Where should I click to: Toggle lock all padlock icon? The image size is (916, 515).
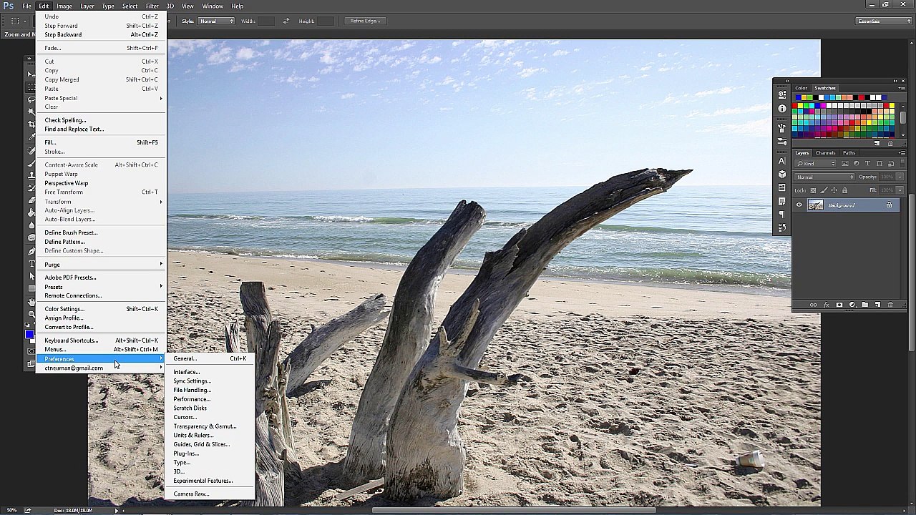844,190
